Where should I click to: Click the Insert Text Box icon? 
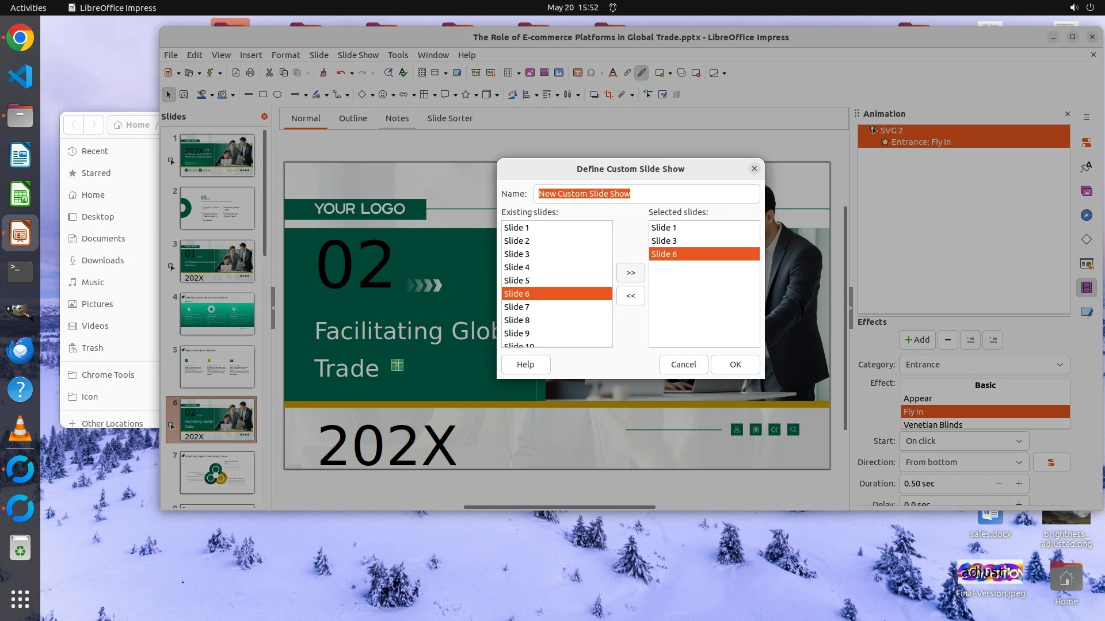click(x=577, y=73)
